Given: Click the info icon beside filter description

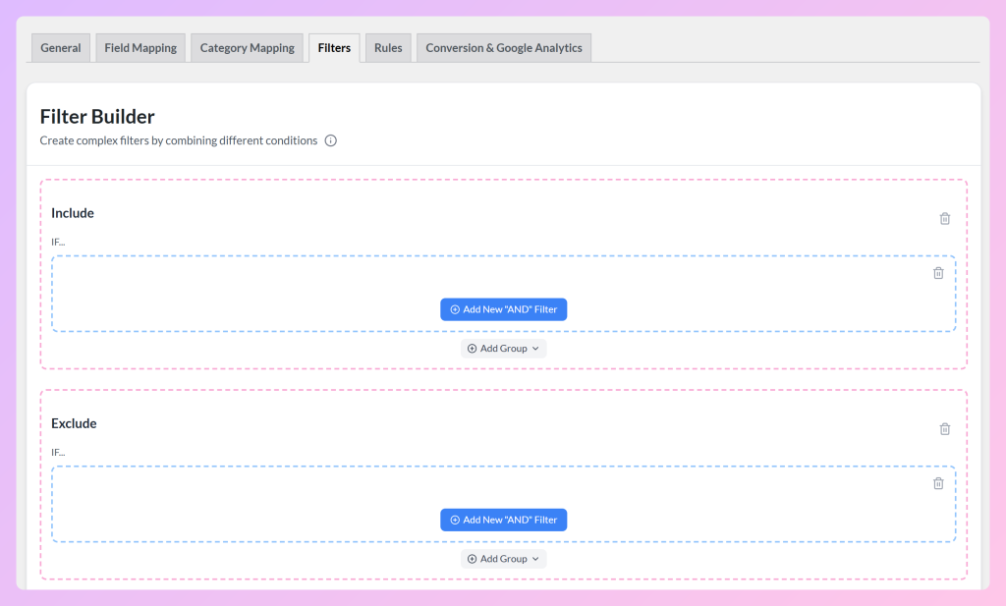Looking at the screenshot, I should (330, 140).
